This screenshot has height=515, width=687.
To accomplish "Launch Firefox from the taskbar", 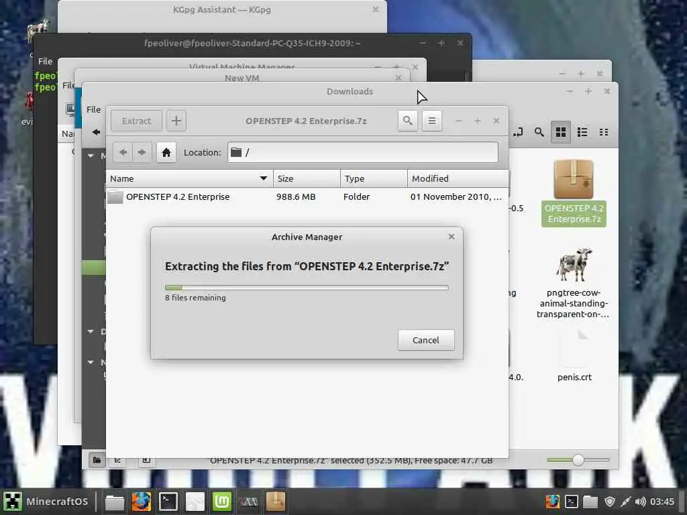I will 141,502.
